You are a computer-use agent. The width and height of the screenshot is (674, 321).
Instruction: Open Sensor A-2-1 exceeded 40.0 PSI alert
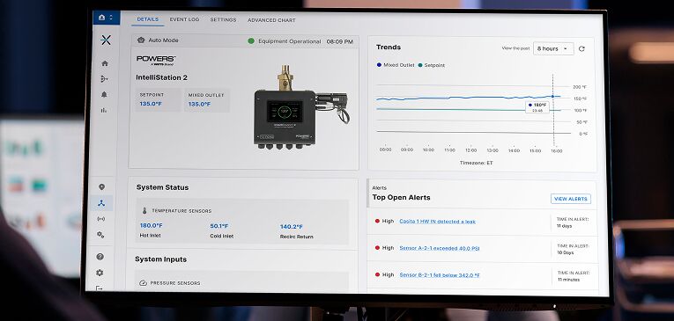tap(440, 248)
